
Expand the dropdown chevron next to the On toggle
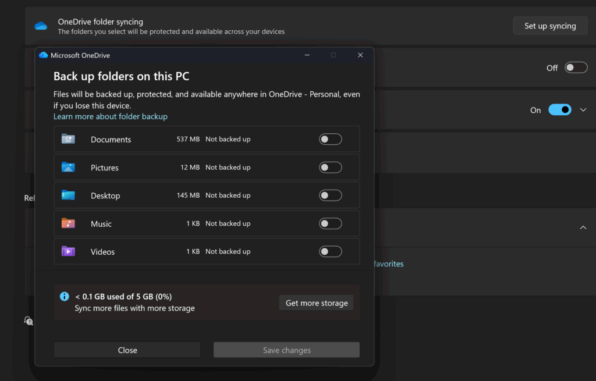tap(583, 109)
